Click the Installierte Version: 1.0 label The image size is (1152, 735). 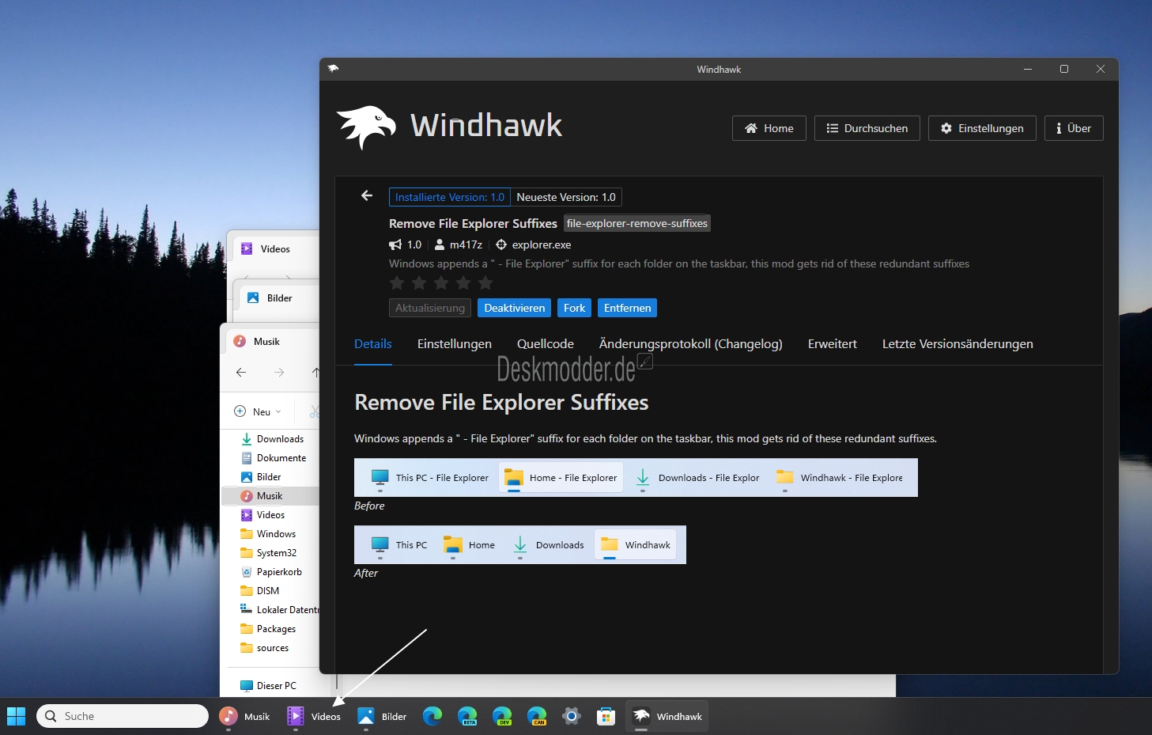tap(450, 197)
